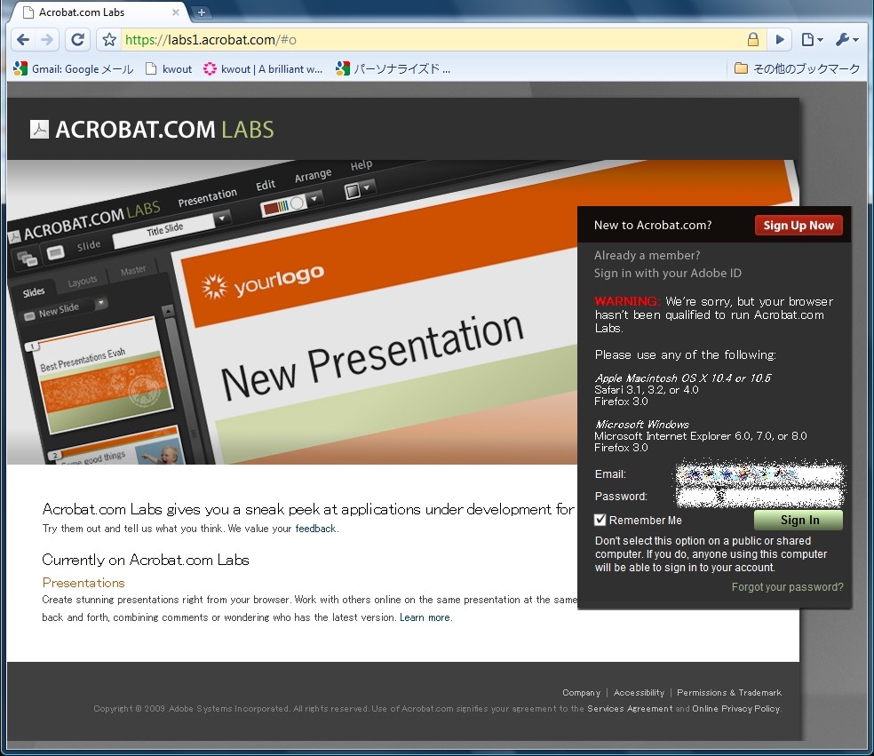This screenshot has width=874, height=756.
Task: Open the Accessibility footer link
Action: click(x=639, y=692)
